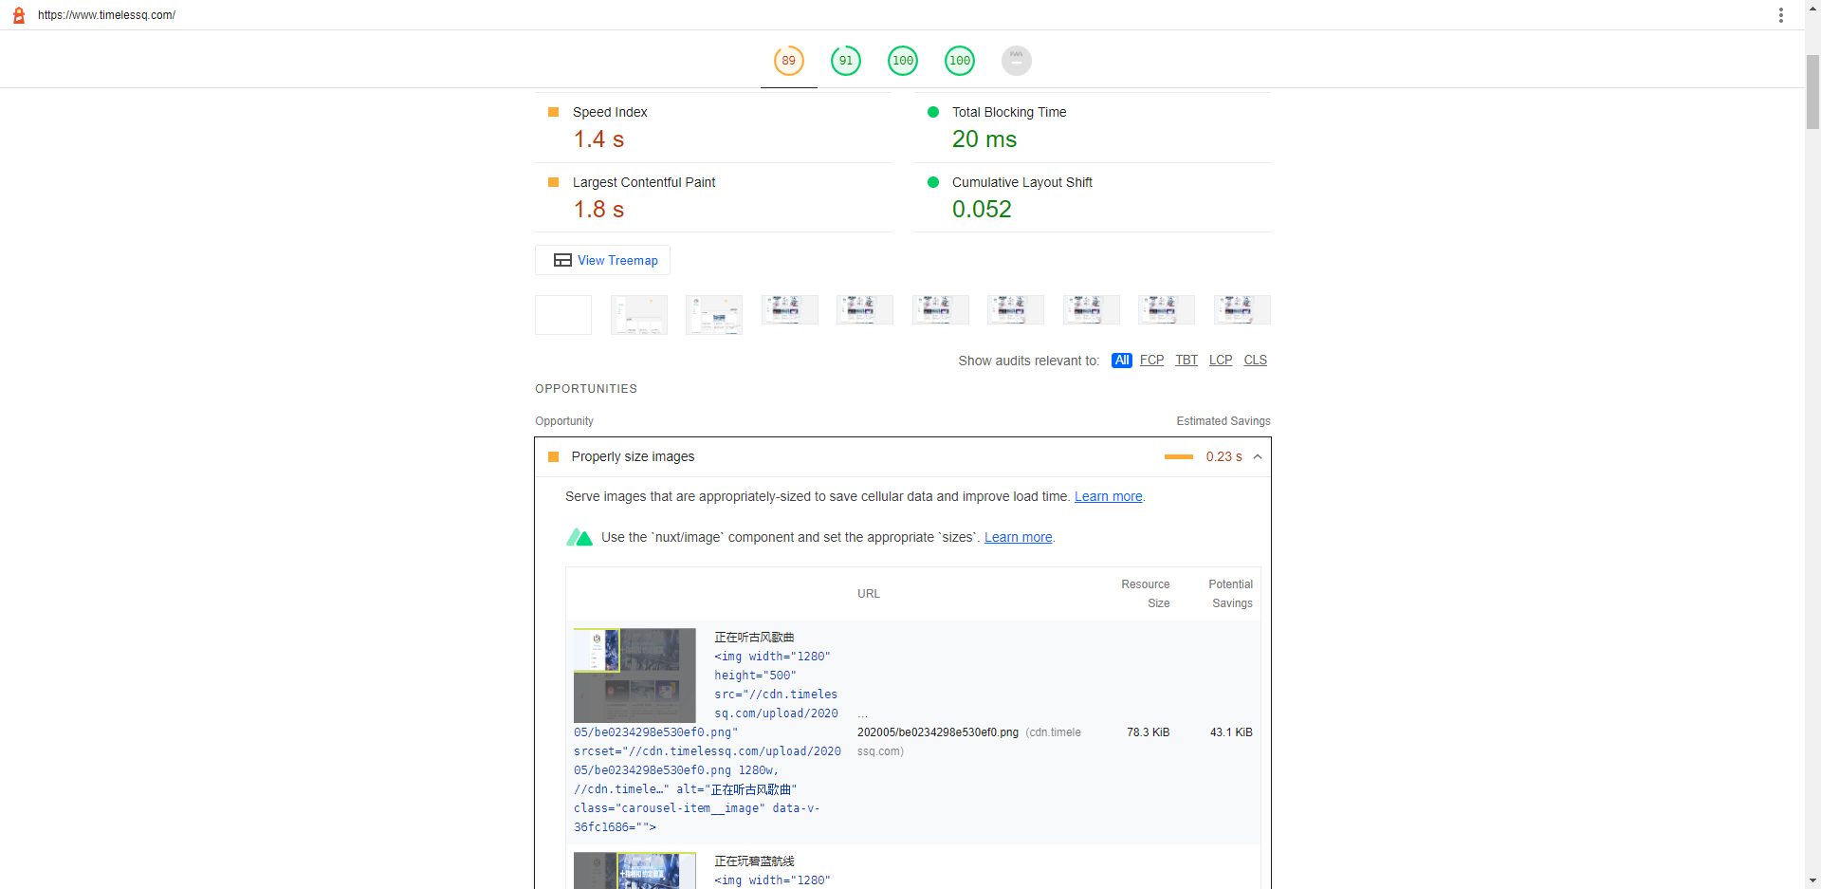Open Learn more link for nuxt/image
Viewport: 1821px width, 889px height.
[1018, 537]
